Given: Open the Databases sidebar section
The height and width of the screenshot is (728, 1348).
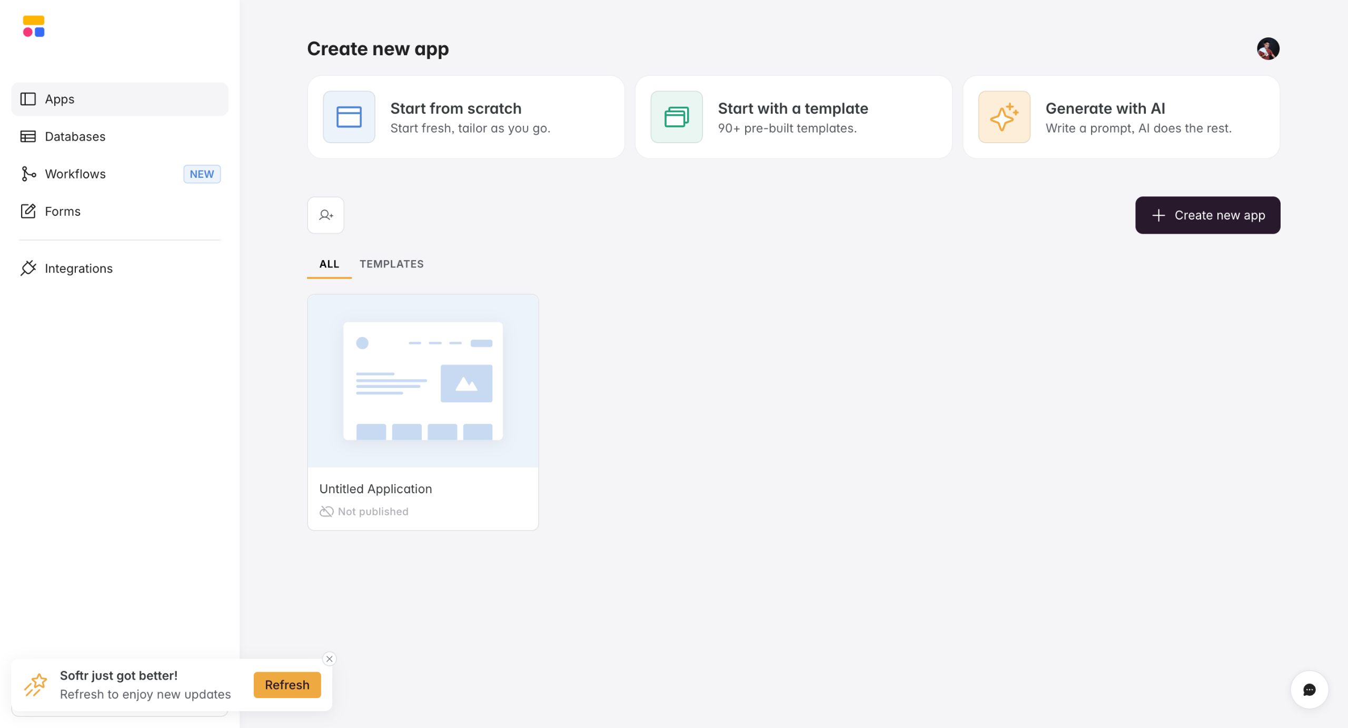Looking at the screenshot, I should coord(75,136).
